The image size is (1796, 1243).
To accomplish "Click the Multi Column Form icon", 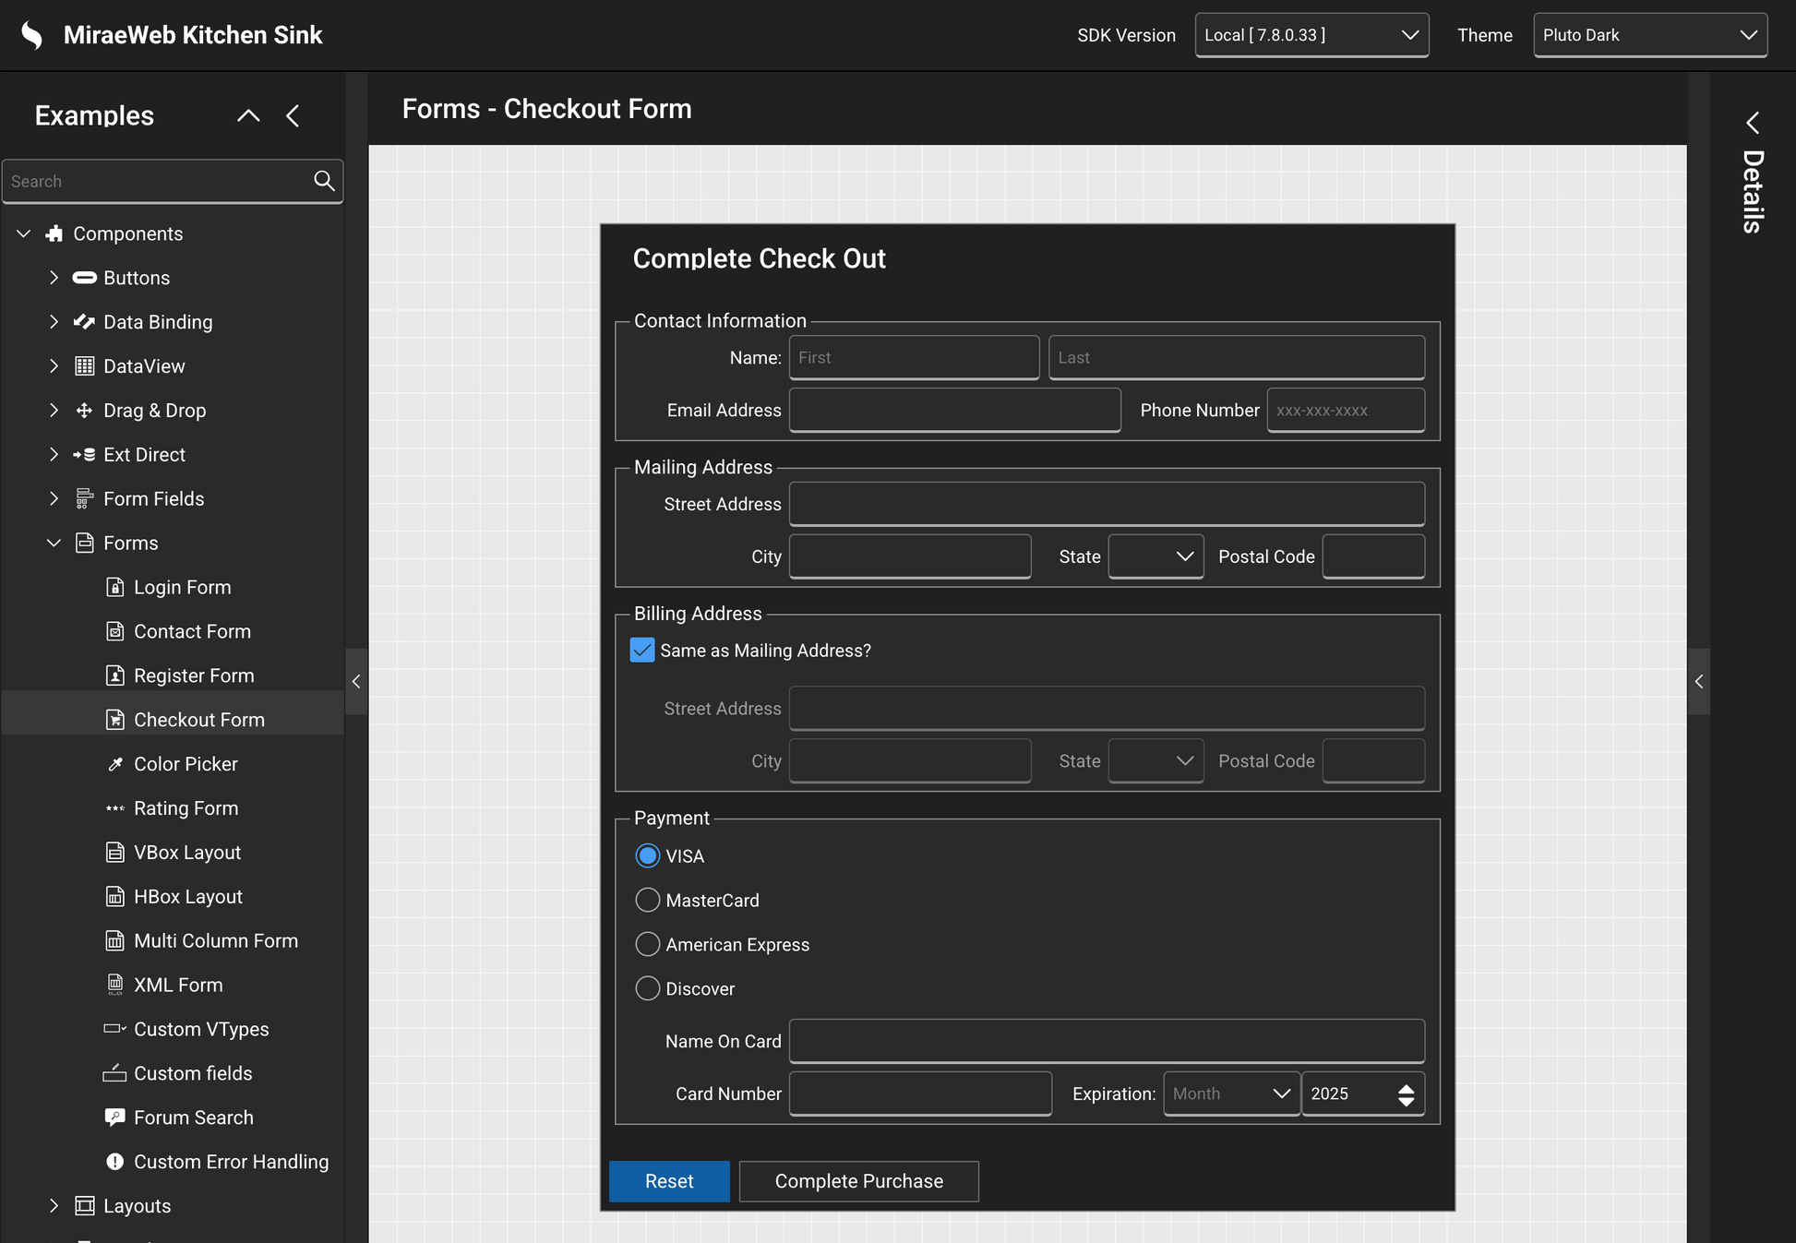I will click(x=114, y=940).
